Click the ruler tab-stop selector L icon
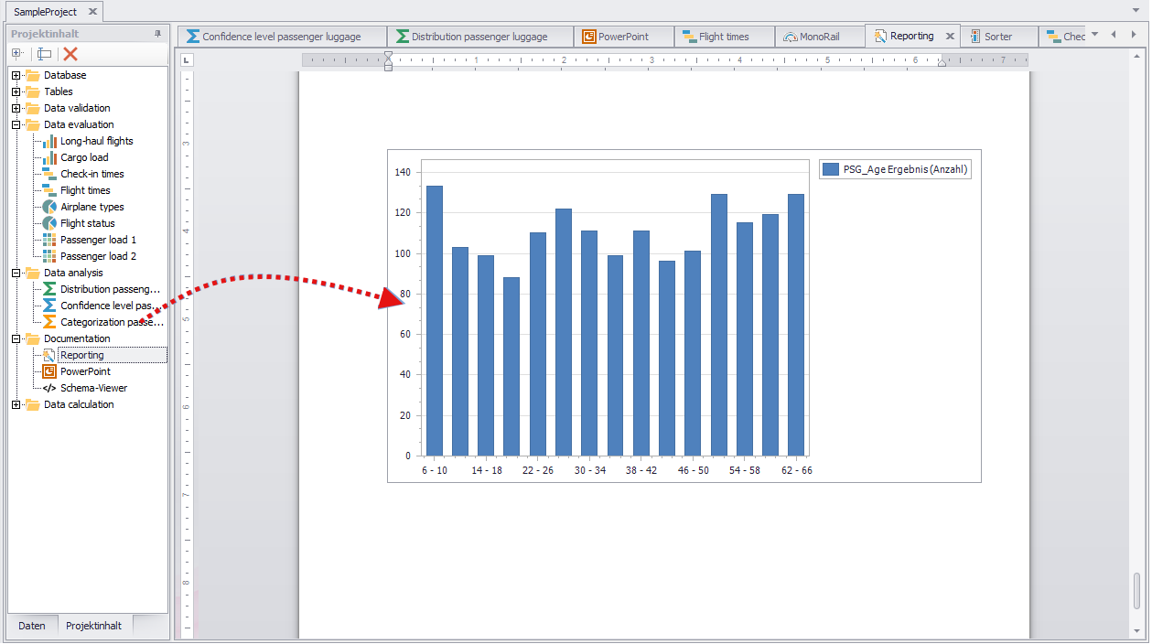This screenshot has height=644, width=1152. [x=186, y=60]
